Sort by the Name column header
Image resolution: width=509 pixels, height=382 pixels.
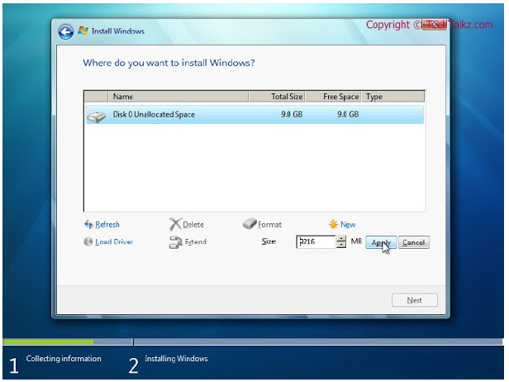click(x=178, y=97)
